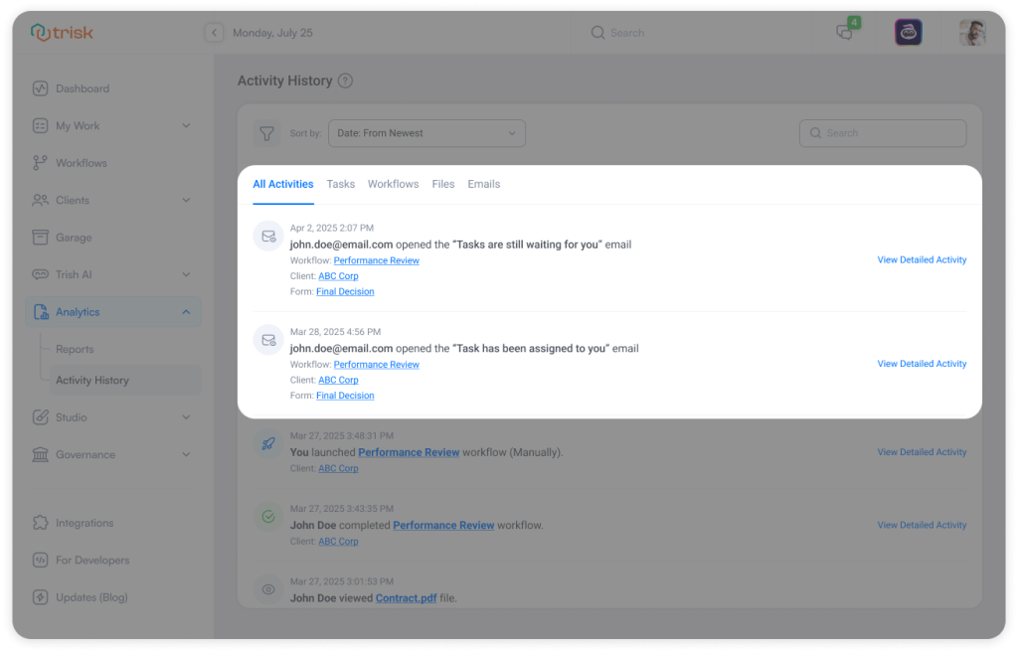
Task: Switch to the Tasks tab
Action: click(340, 184)
